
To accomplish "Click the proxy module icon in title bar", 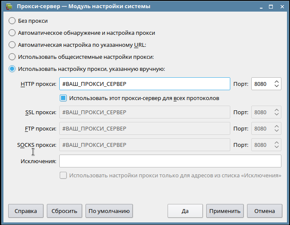I will 8,7.
